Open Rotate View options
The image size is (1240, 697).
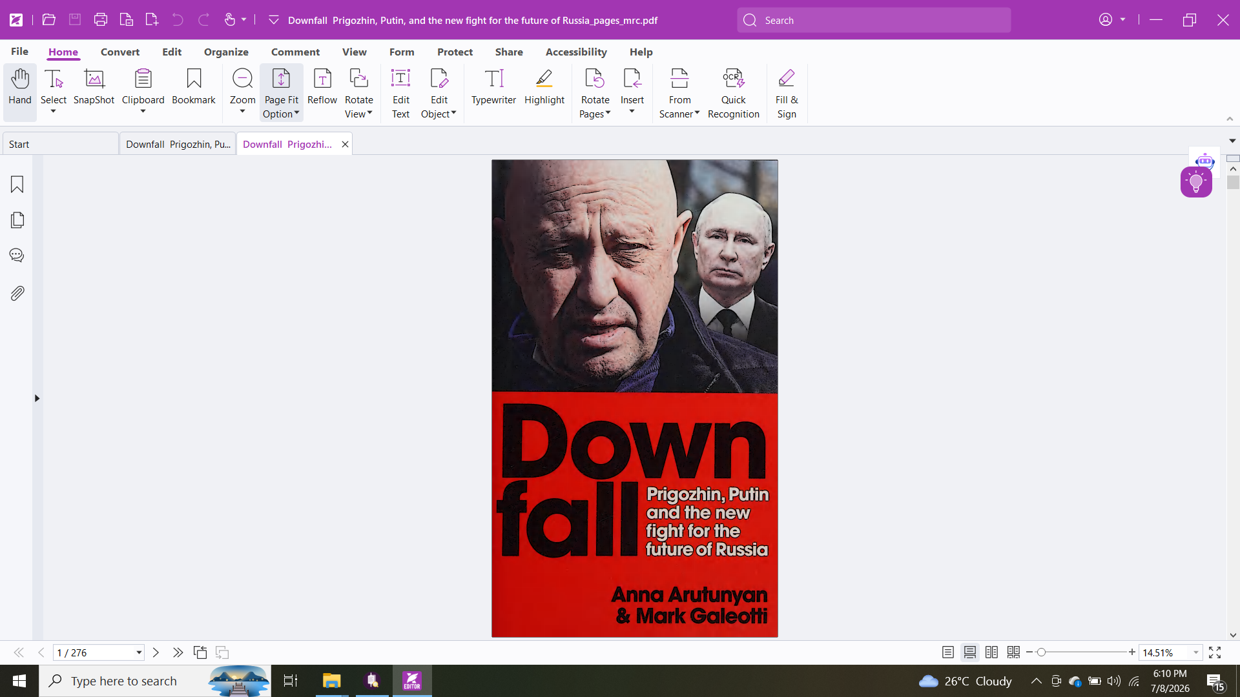[359, 94]
